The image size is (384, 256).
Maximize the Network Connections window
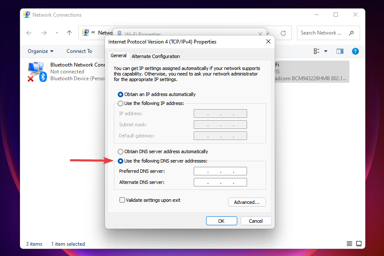tap(336, 15)
